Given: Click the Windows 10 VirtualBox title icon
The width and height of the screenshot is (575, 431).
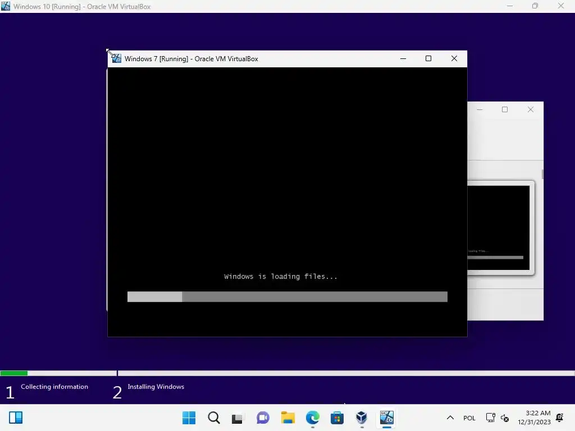Looking at the screenshot, I should click(x=6, y=6).
